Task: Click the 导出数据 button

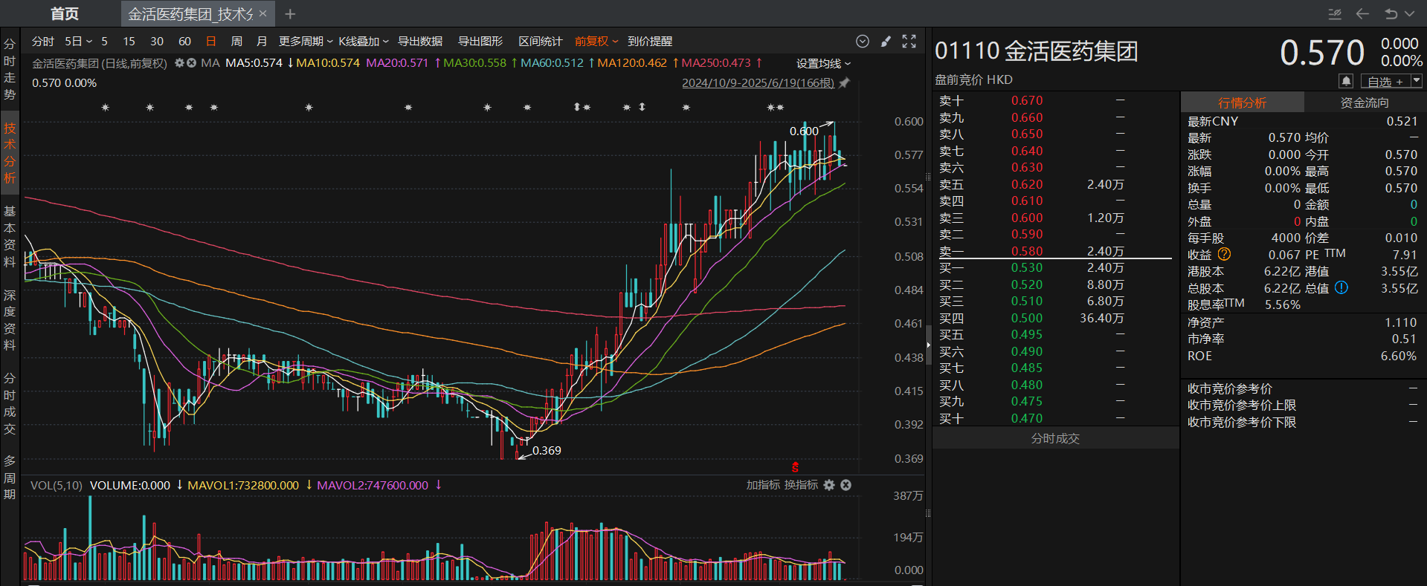Action: [420, 42]
